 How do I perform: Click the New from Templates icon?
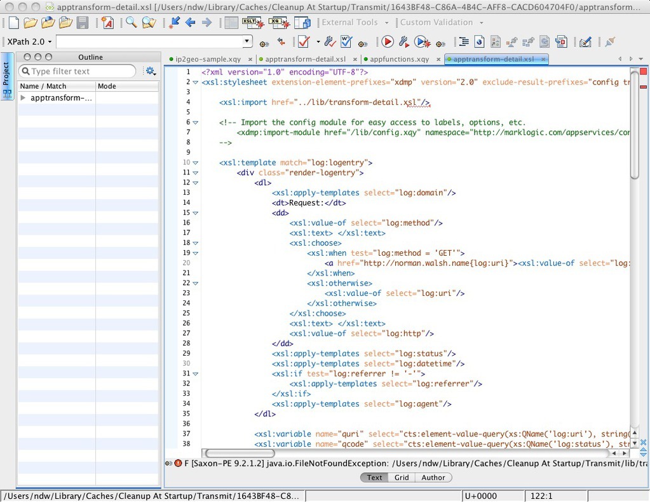point(108,22)
